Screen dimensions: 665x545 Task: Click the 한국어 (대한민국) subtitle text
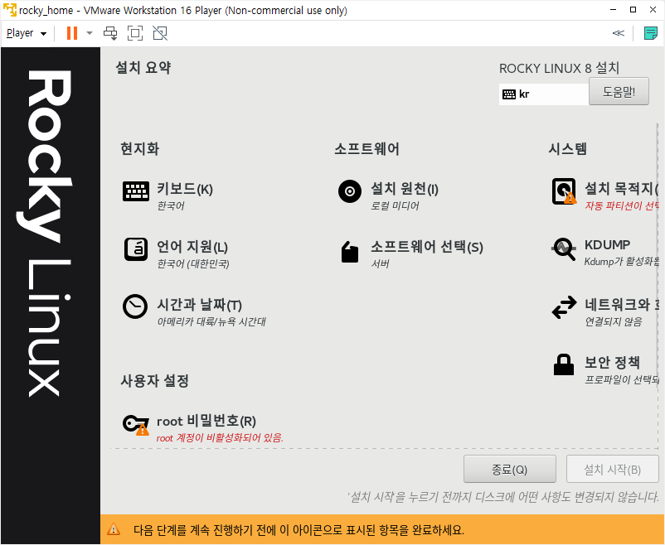click(x=193, y=264)
